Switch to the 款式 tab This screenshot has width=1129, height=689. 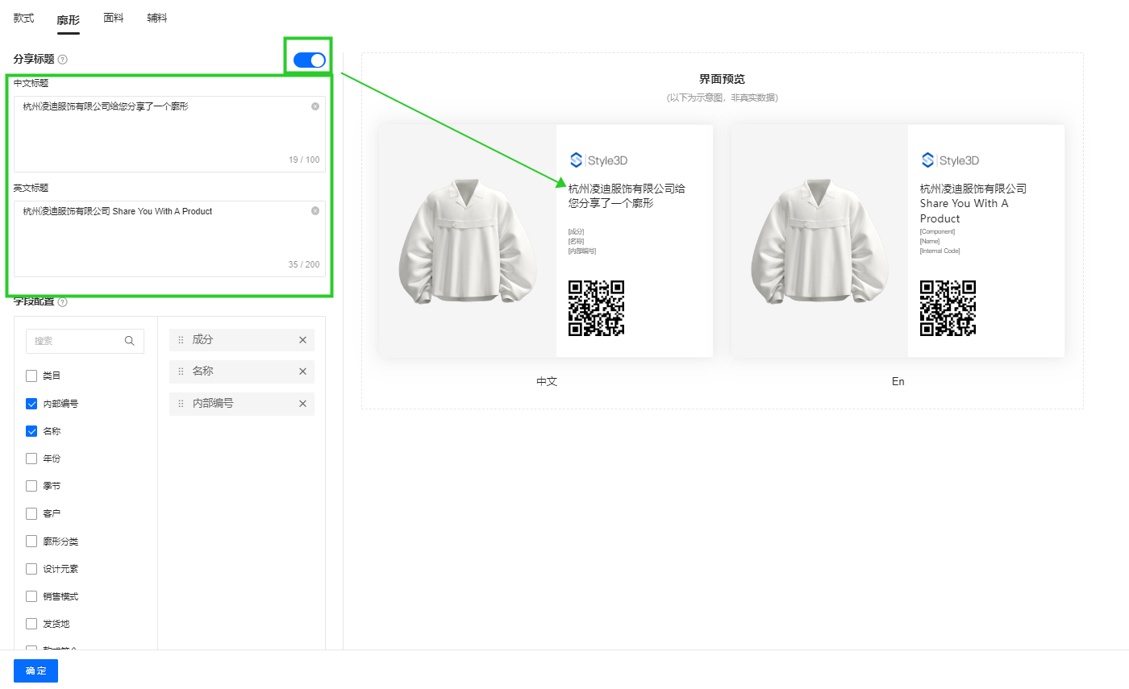24,18
